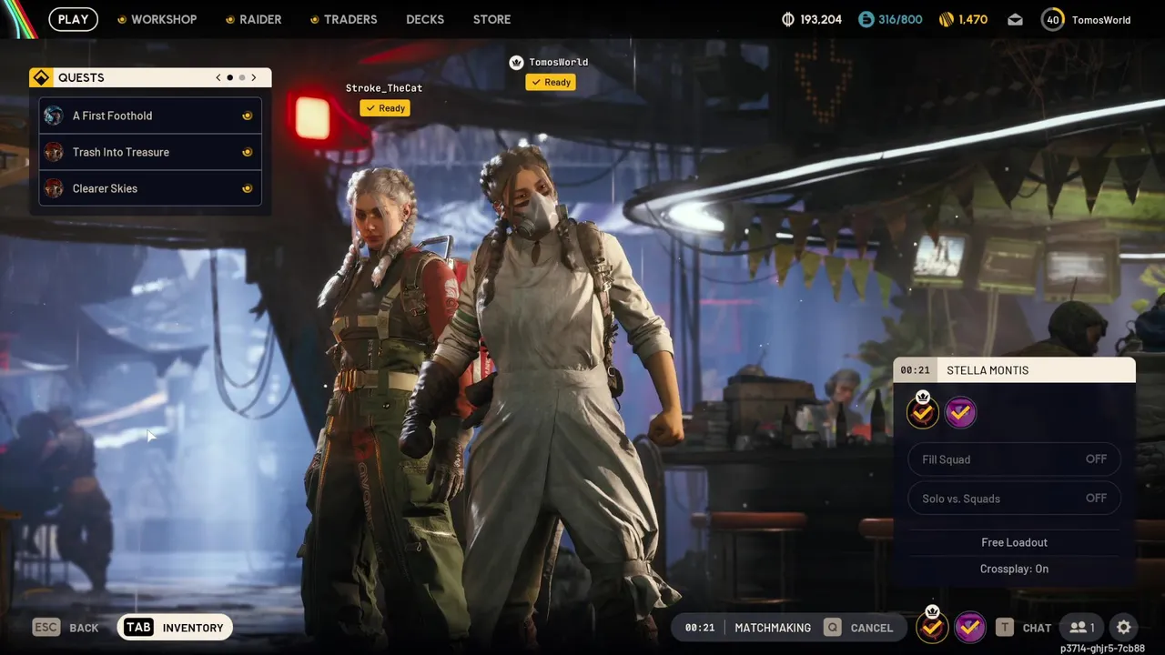This screenshot has width=1165, height=655.
Task: Click the gold ready checkmark in the map panel
Action: point(922,412)
